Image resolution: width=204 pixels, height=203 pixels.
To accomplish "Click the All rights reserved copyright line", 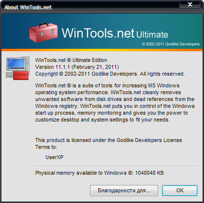I will click(x=110, y=74).
